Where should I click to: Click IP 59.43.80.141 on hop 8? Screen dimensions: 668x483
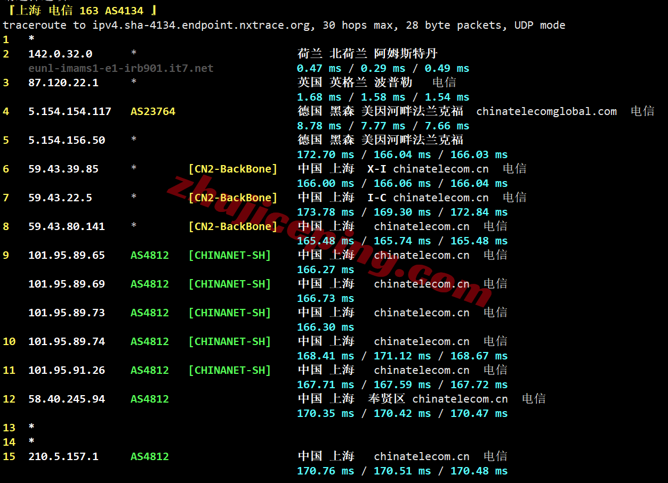tap(67, 226)
